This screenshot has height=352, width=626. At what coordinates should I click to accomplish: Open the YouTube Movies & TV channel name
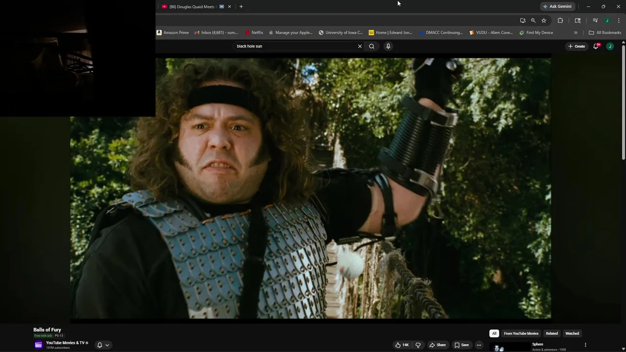coord(65,343)
